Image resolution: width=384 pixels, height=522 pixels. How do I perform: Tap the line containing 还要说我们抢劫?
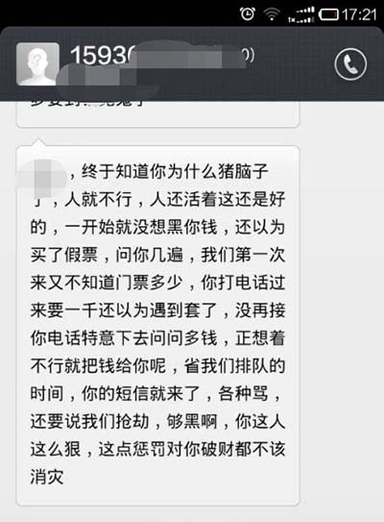tap(158, 421)
